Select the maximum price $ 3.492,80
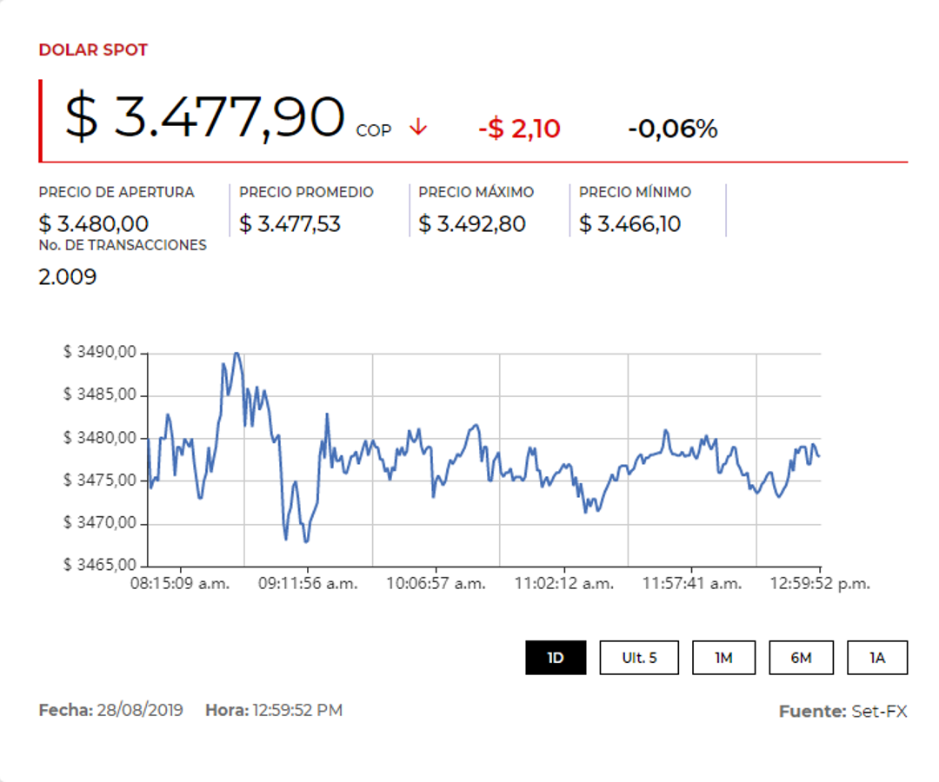 click(471, 224)
